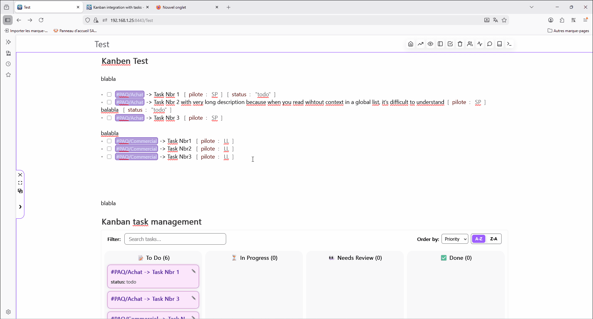This screenshot has height=319, width=593.
Task: Click the speech bubble icon
Action: click(490, 44)
